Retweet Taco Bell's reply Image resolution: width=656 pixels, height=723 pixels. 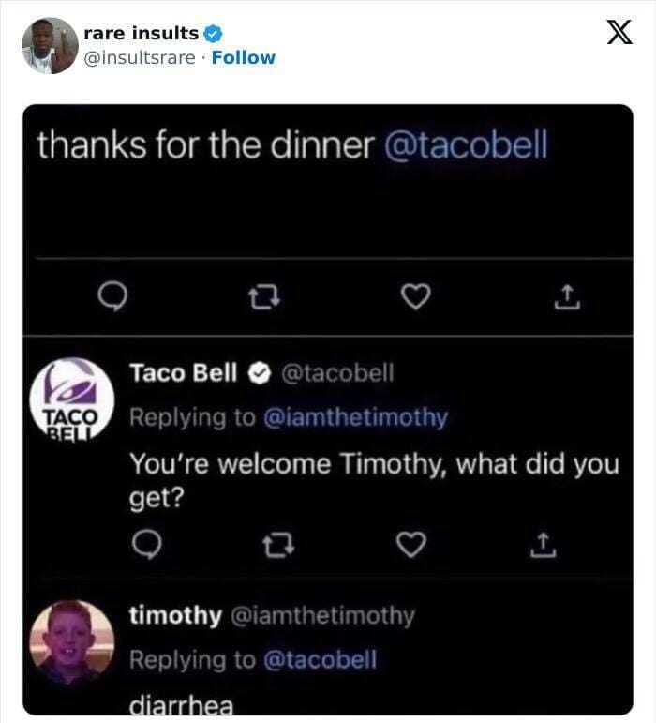coord(277,545)
